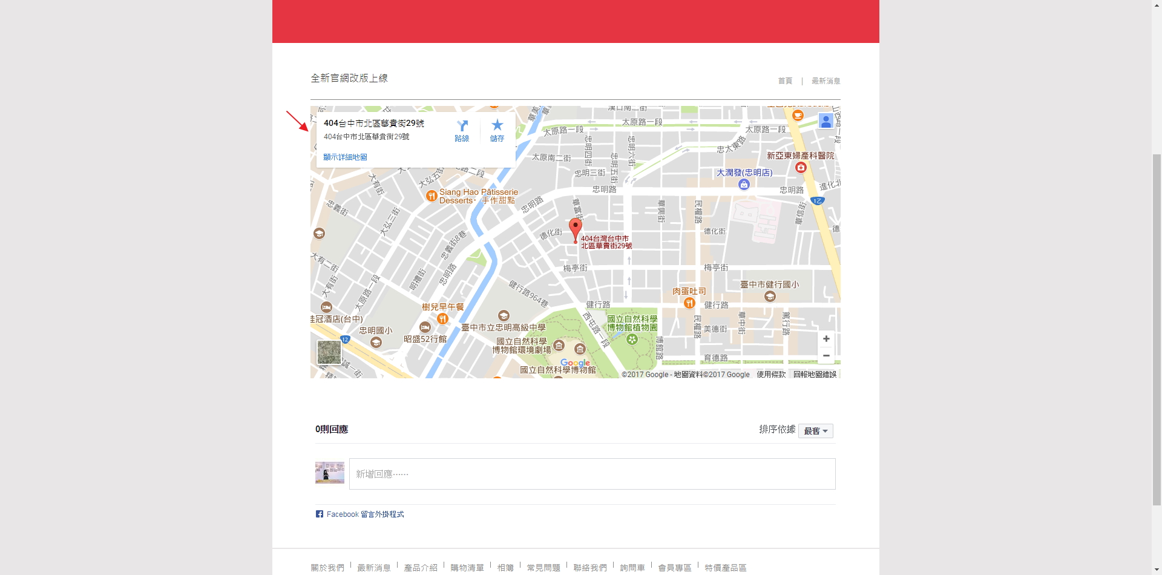Open 產品介紹 in footer menu
Image resolution: width=1162 pixels, height=575 pixels.
pos(421,568)
